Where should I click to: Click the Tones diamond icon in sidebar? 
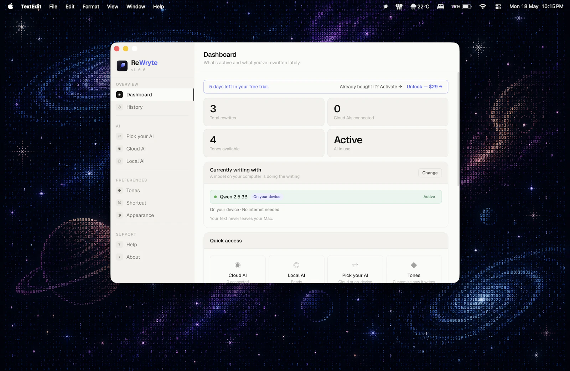click(x=119, y=190)
